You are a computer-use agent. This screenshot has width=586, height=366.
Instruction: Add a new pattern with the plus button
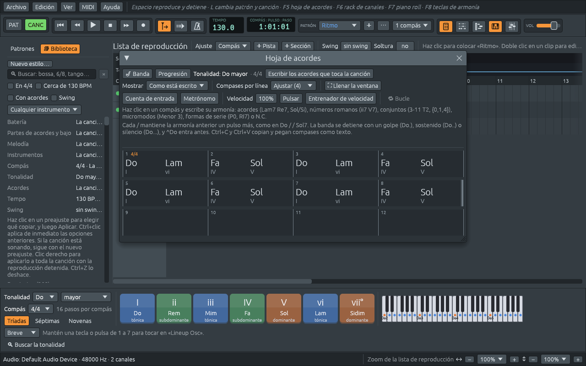coord(369,26)
